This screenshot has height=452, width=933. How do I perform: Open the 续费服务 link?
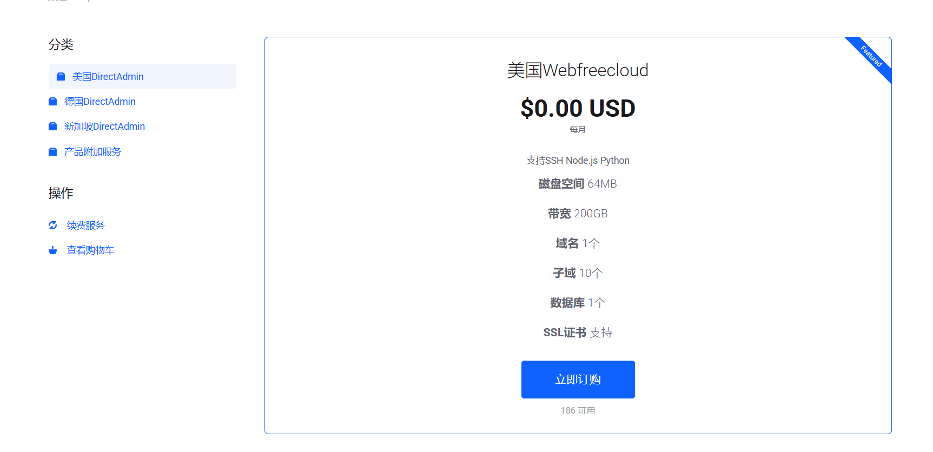coord(85,225)
